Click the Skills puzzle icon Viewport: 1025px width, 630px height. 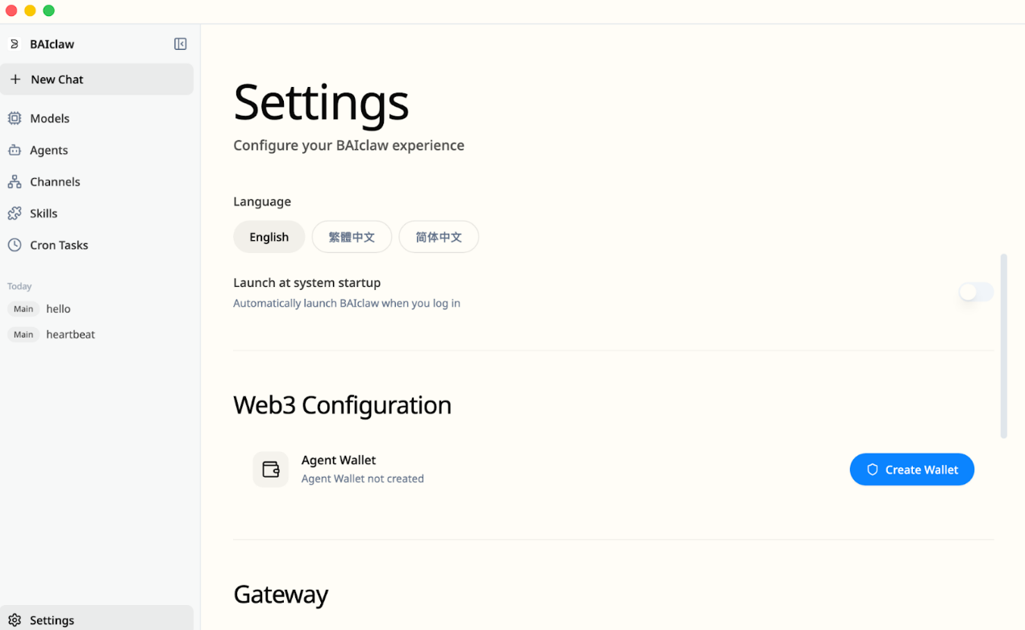click(x=15, y=213)
